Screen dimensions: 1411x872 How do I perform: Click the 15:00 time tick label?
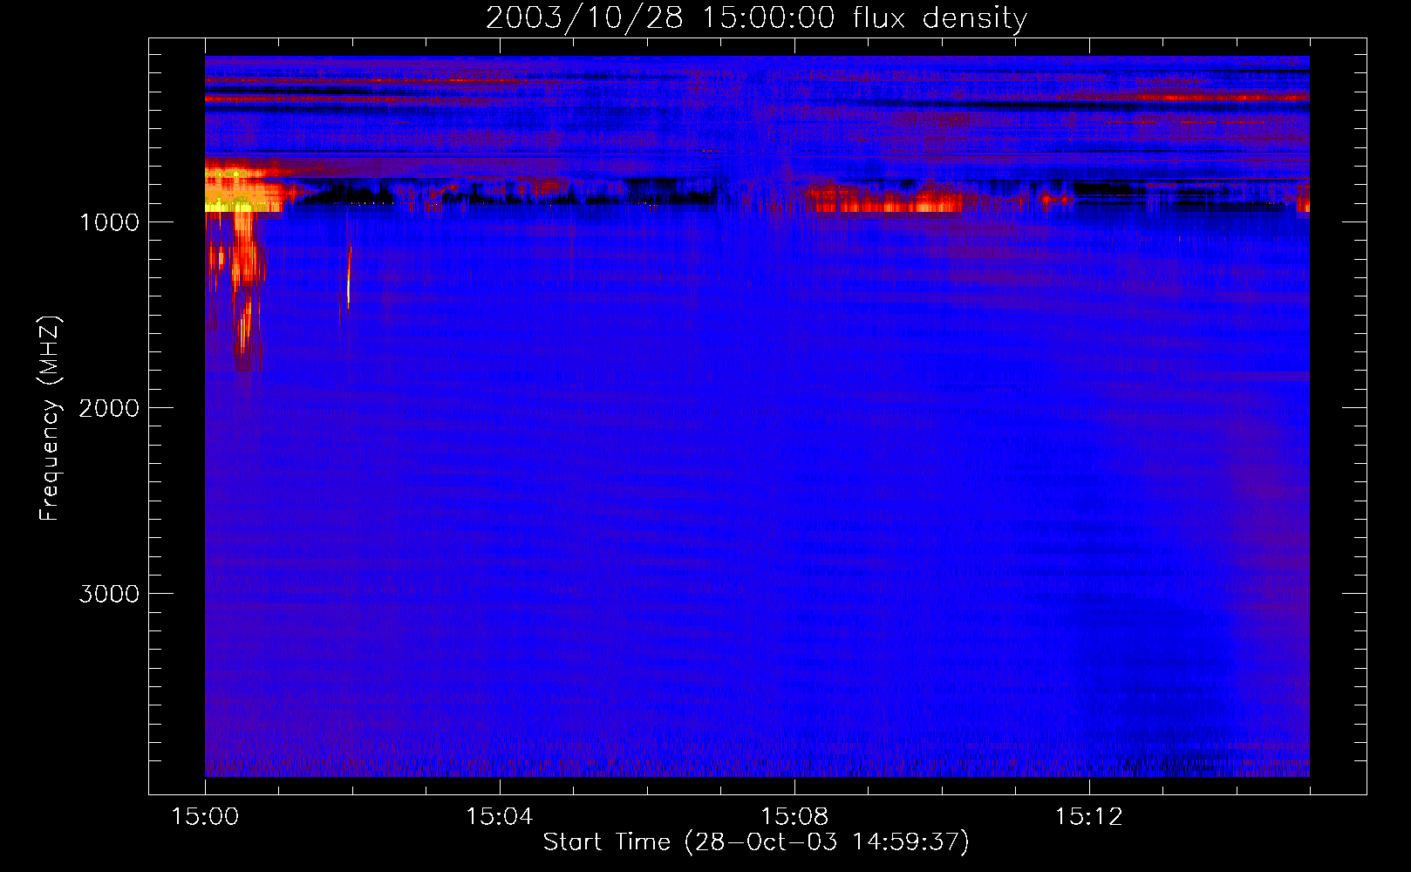[x=205, y=817]
